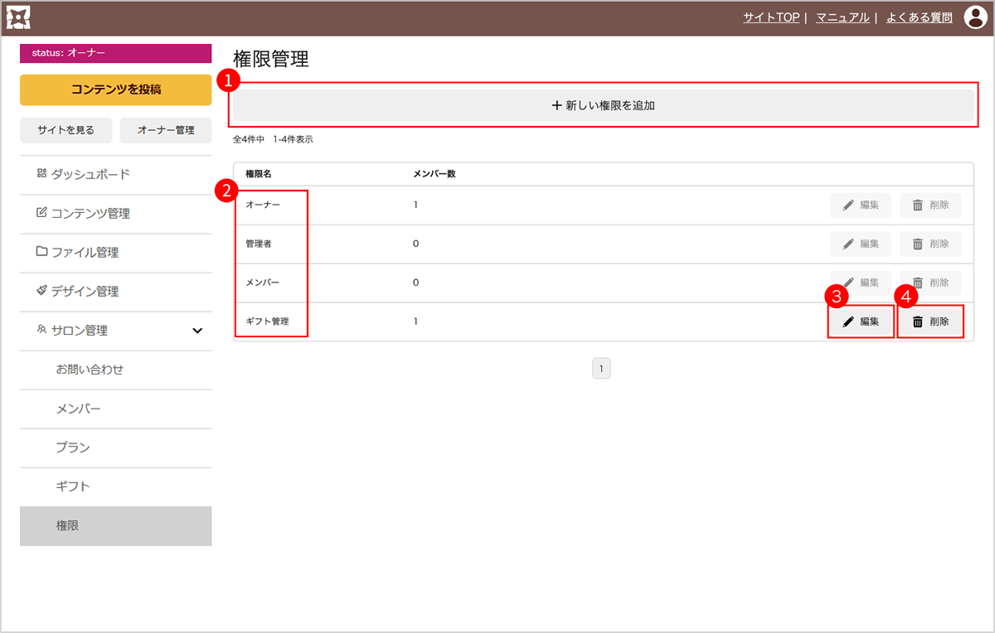Open the よくある質問 link
Image resolution: width=995 pixels, height=633 pixels.
coord(920,17)
